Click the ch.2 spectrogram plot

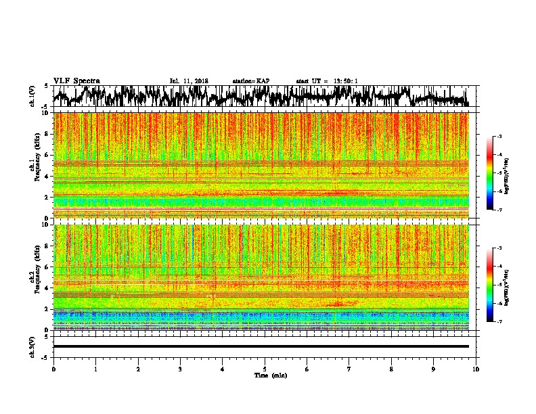261,277
